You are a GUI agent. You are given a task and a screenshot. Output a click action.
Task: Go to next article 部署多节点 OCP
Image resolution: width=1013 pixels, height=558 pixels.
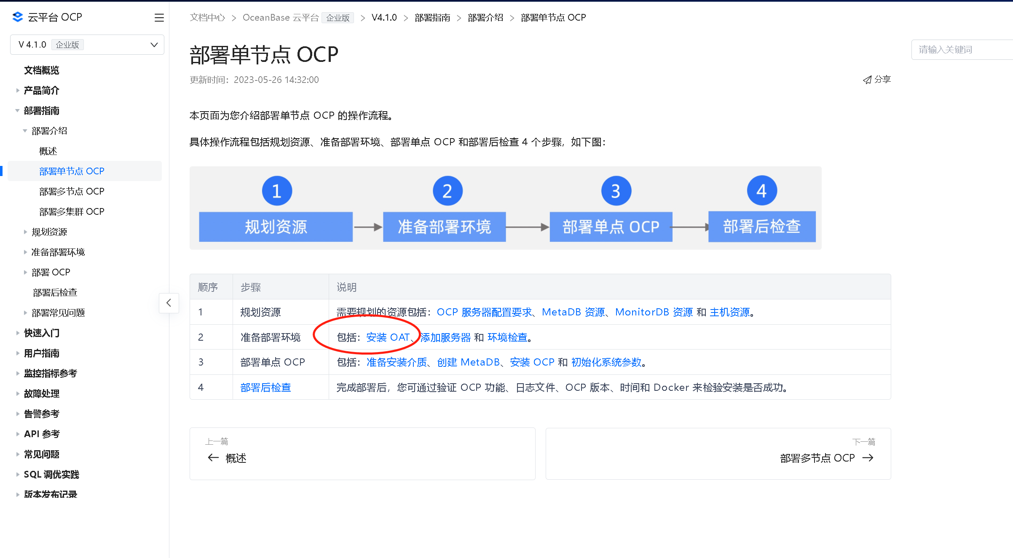point(718,454)
